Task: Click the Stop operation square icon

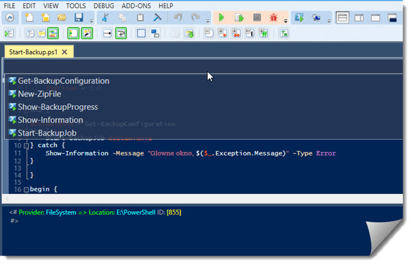Action: (x=256, y=18)
